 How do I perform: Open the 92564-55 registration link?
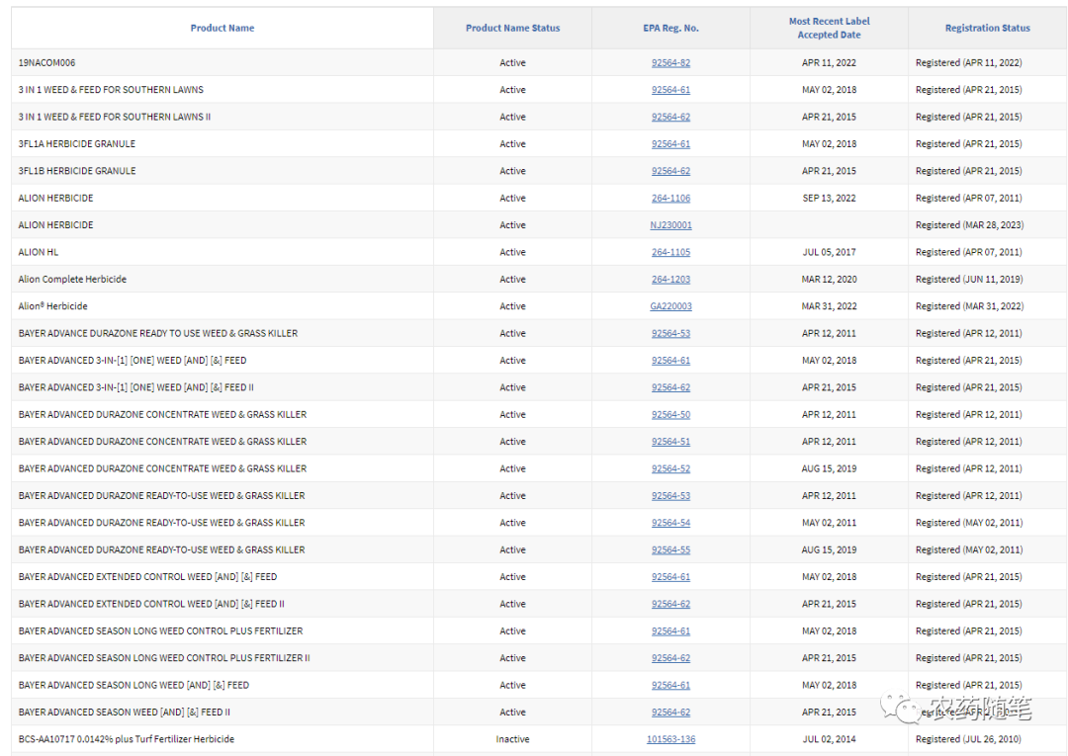[670, 549]
